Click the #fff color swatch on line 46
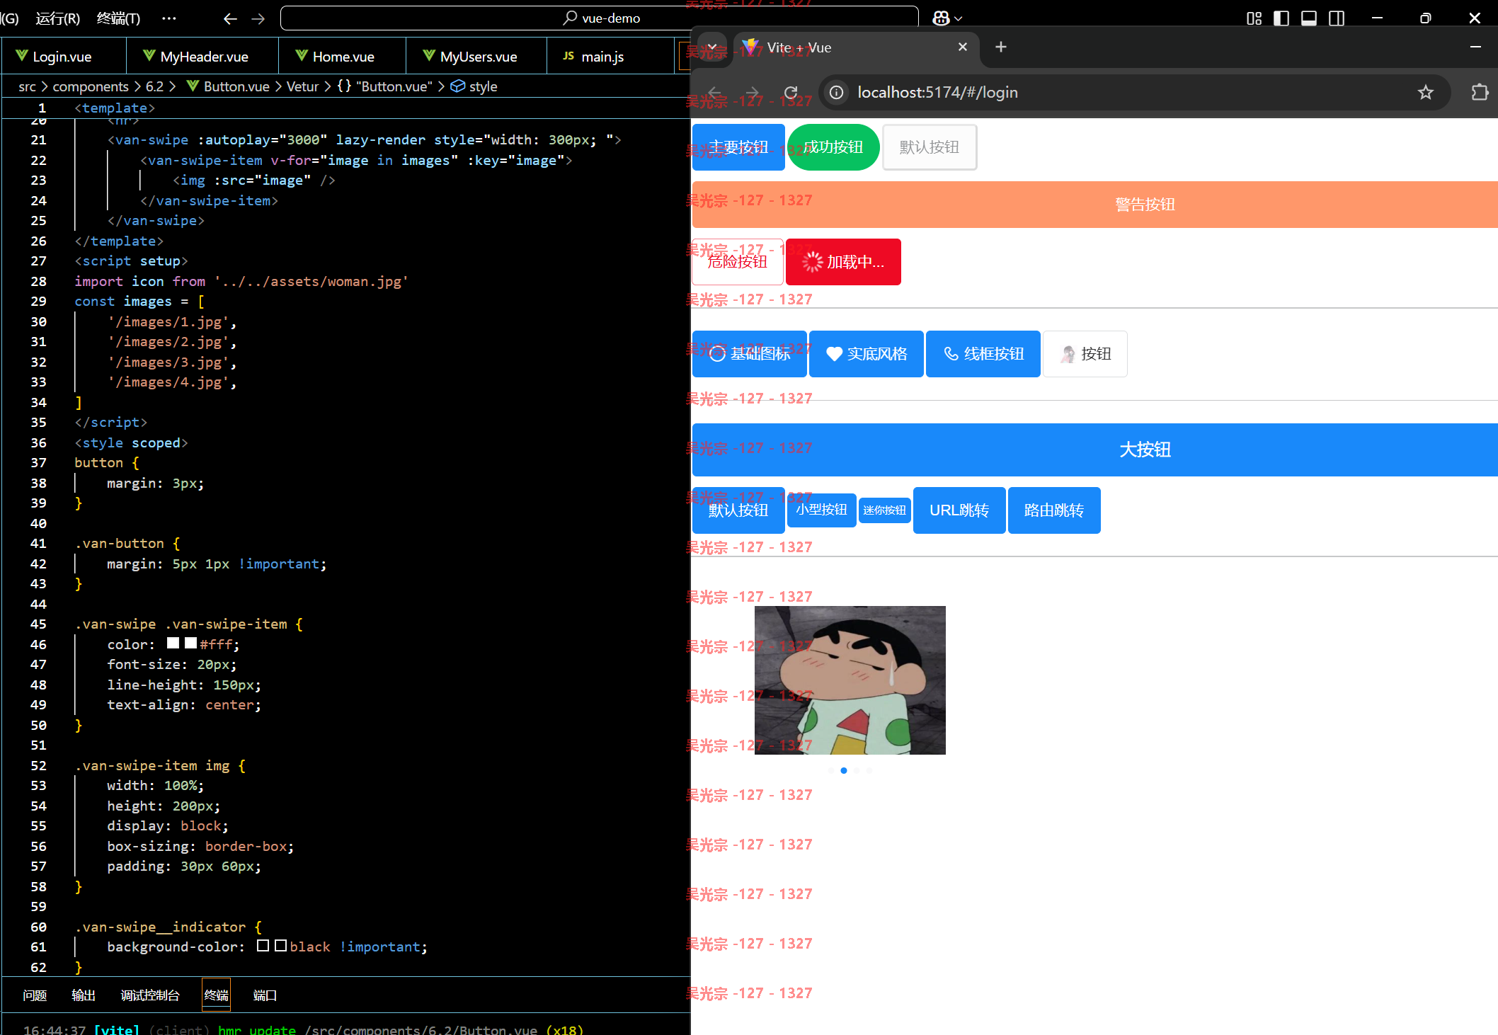 click(x=190, y=644)
